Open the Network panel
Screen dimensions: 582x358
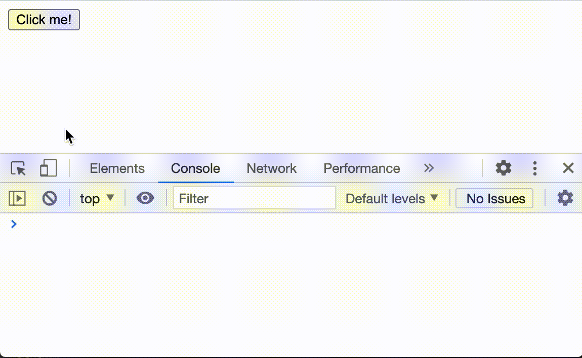271,168
